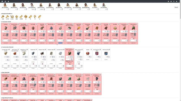Click the Obreros population portrait
This screenshot has height=101, width=181.
point(59,5)
